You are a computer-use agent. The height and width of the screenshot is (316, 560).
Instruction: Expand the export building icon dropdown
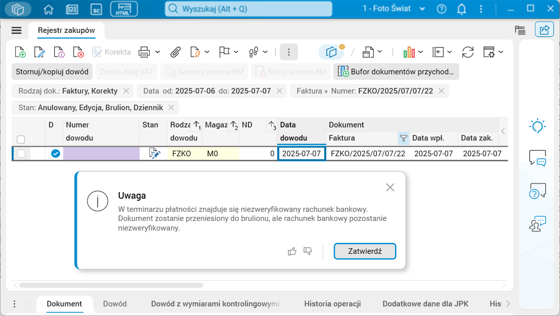tap(379, 52)
